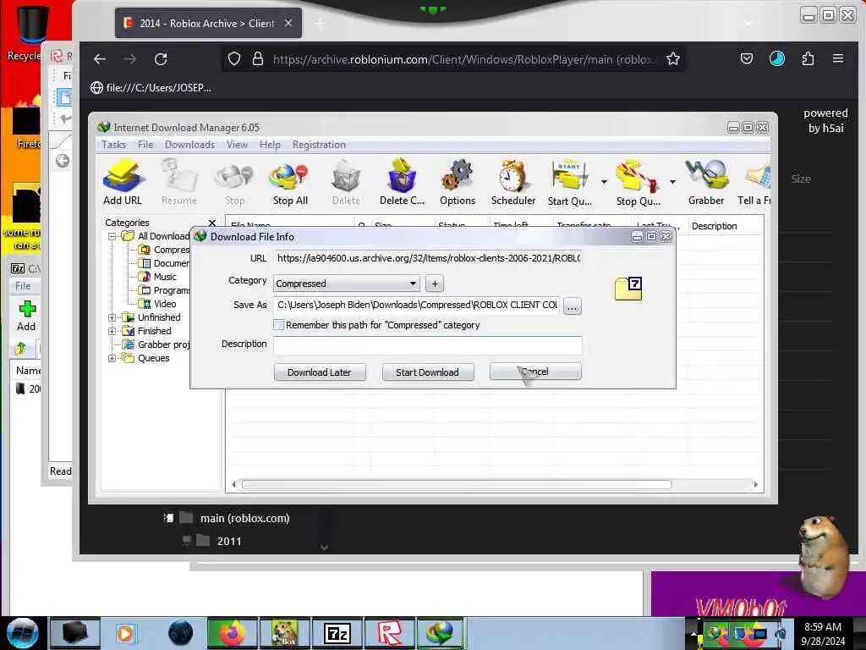Open Internet Download Manager taskbar icon

[x=441, y=633]
